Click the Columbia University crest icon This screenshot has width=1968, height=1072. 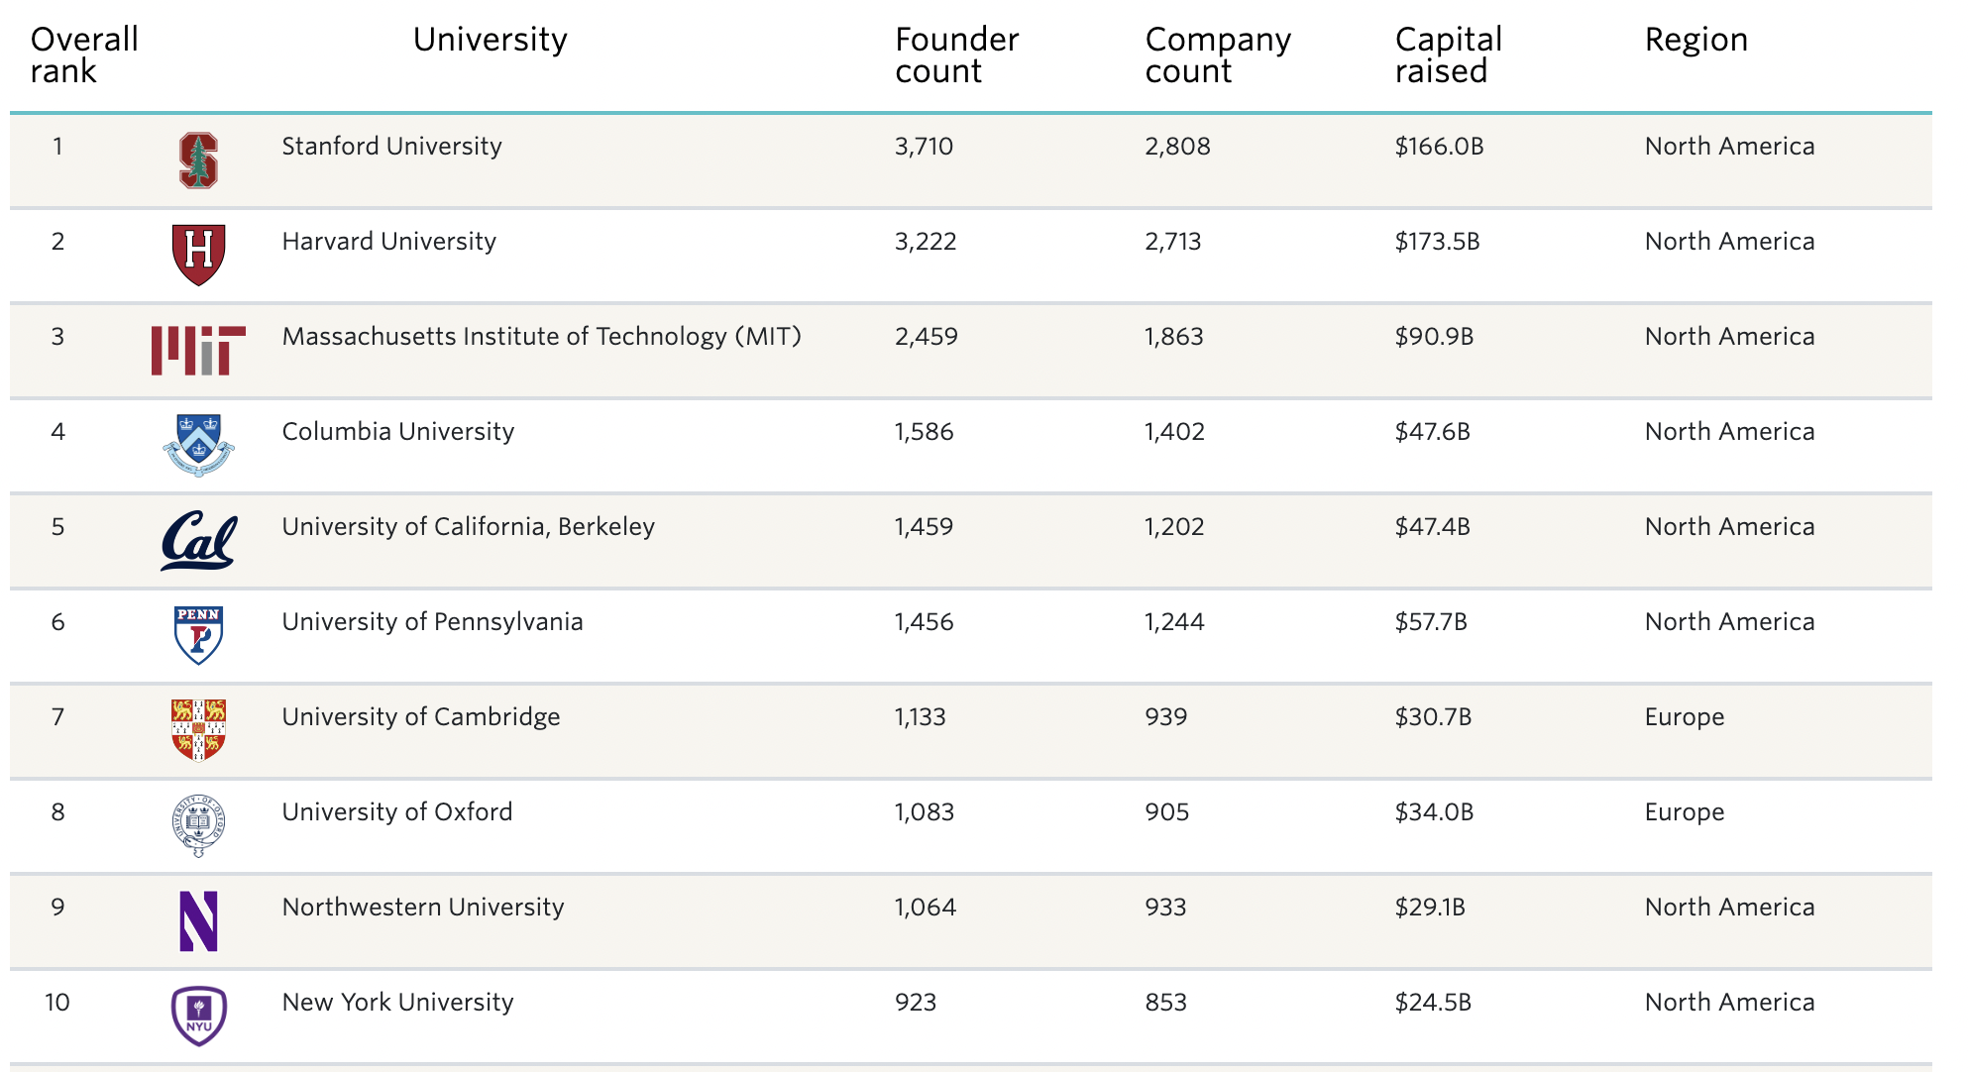tap(198, 445)
